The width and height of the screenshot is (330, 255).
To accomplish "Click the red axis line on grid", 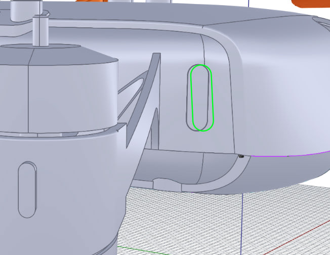I will click(x=296, y=237).
